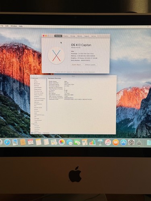Select Diagnostics in the sidebar

pyautogui.click(x=38, y=89)
